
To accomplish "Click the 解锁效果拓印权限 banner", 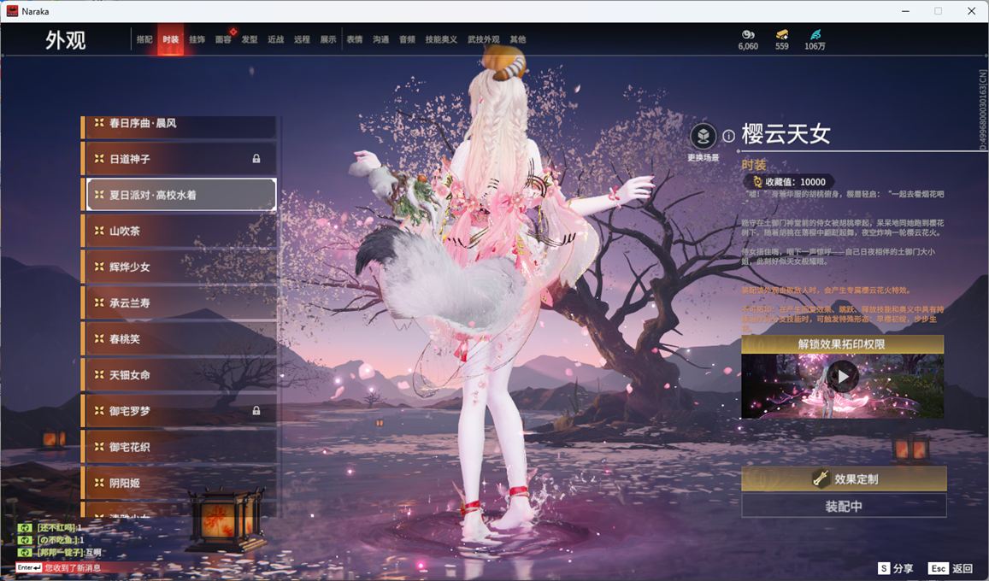I will coord(842,344).
